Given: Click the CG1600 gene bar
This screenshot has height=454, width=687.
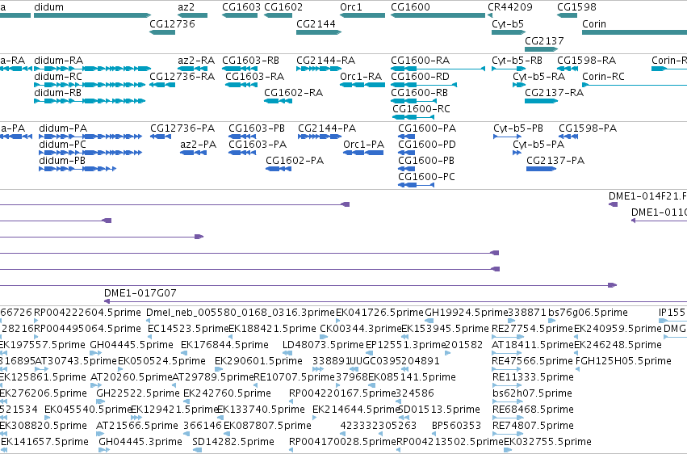Looking at the screenshot, I should point(438,15).
